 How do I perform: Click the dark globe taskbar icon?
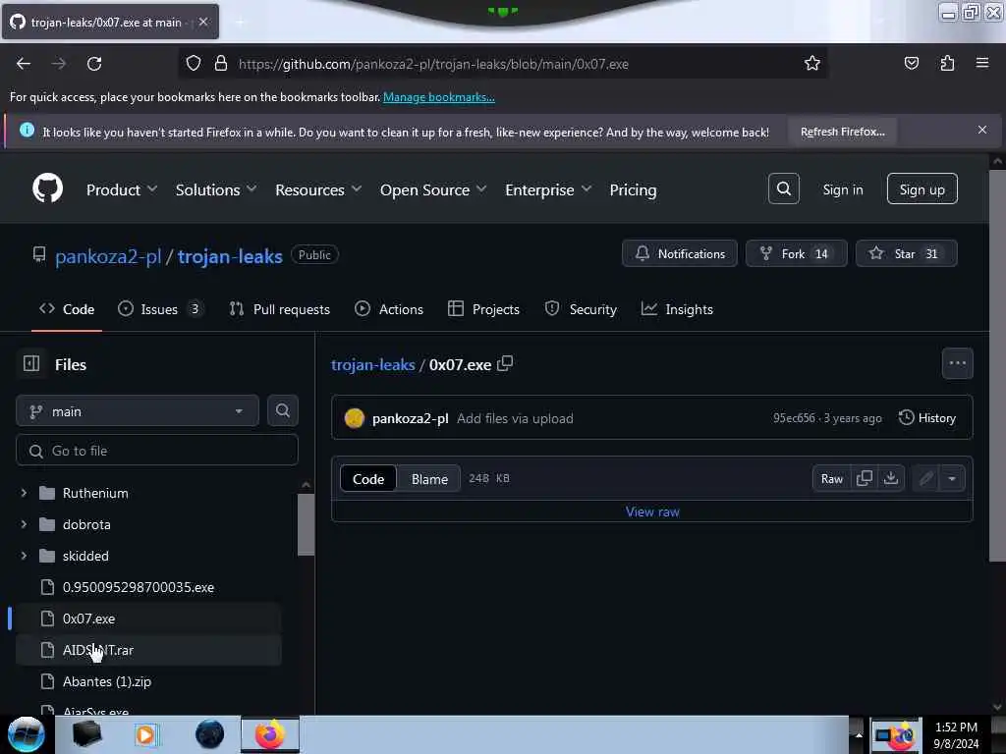(x=210, y=734)
